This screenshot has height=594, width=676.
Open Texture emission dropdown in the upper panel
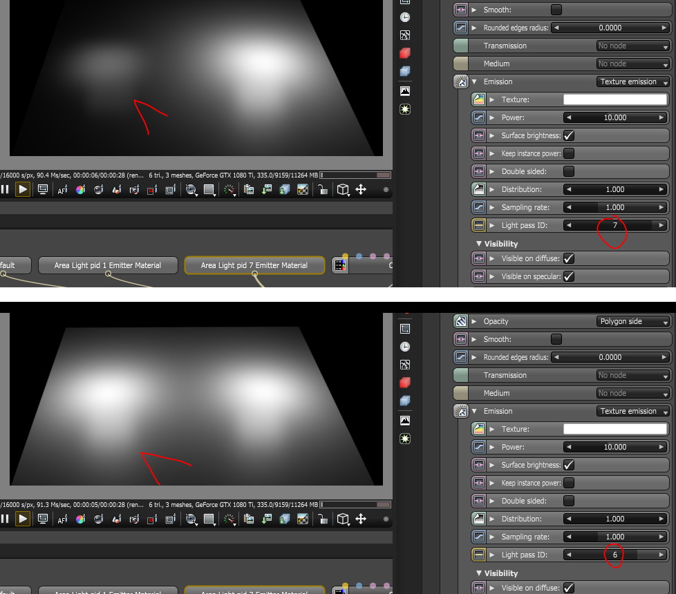tap(632, 82)
